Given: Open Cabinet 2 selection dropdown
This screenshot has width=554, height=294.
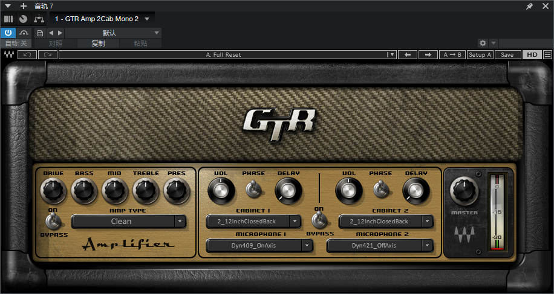Looking at the screenshot, I should [x=385, y=222].
